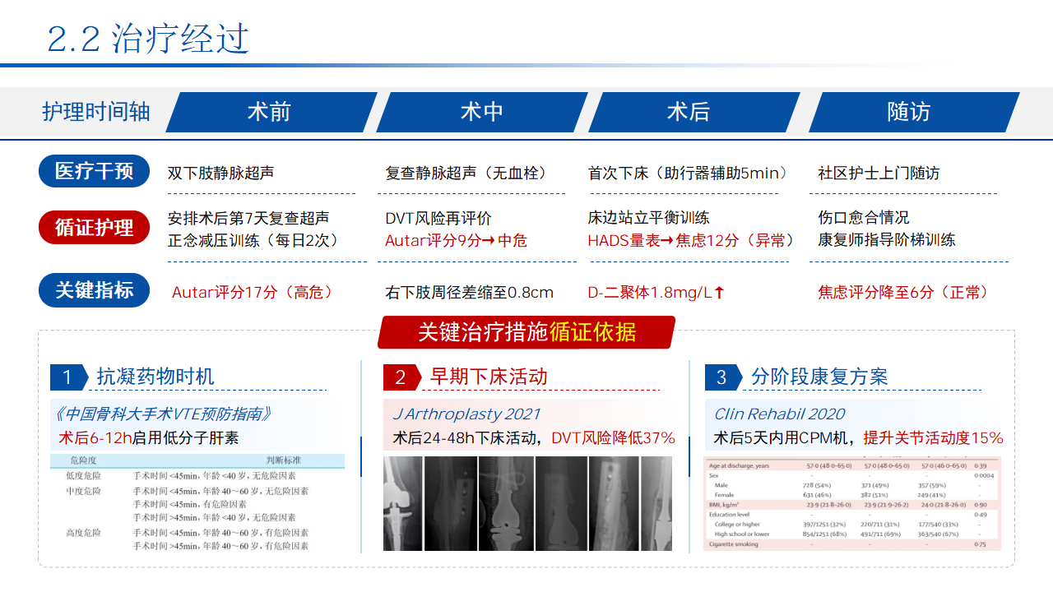The width and height of the screenshot is (1053, 592).
Task: Click the 护理时间轴 label
Action: click(96, 112)
